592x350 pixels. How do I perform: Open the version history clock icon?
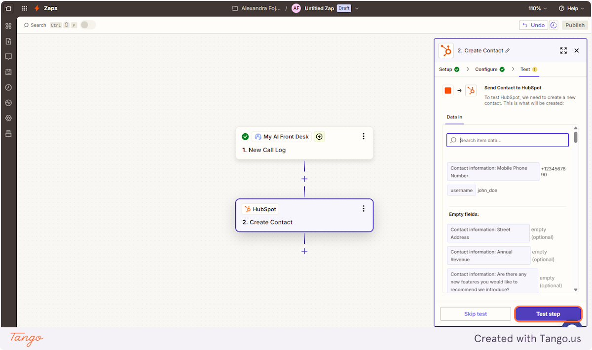coord(554,25)
